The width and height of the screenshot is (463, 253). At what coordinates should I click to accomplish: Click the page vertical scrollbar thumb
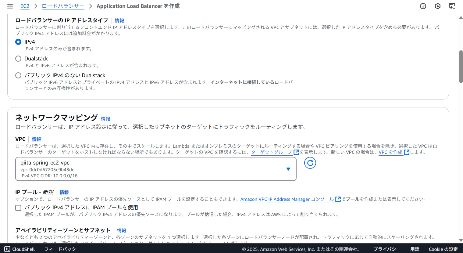click(x=461, y=67)
